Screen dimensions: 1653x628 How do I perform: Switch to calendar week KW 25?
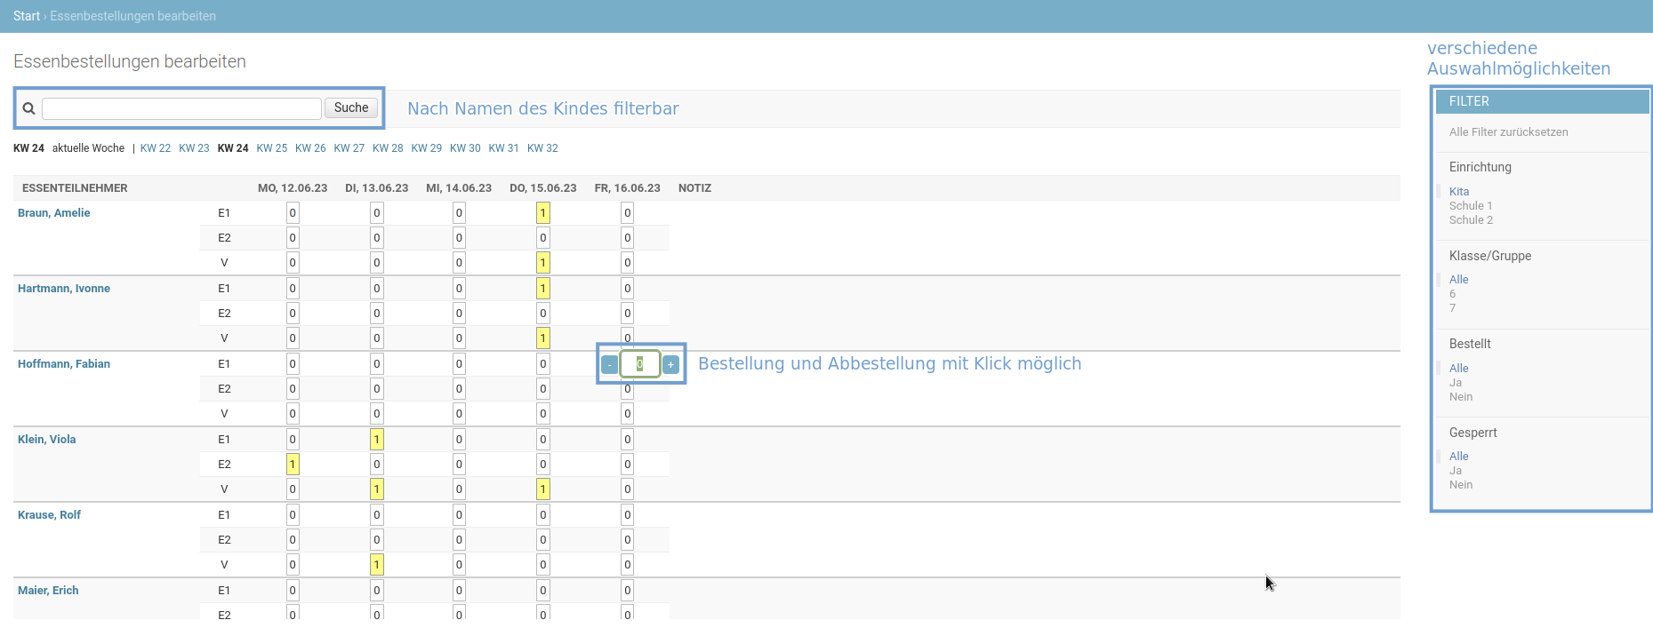pyautogui.click(x=272, y=148)
